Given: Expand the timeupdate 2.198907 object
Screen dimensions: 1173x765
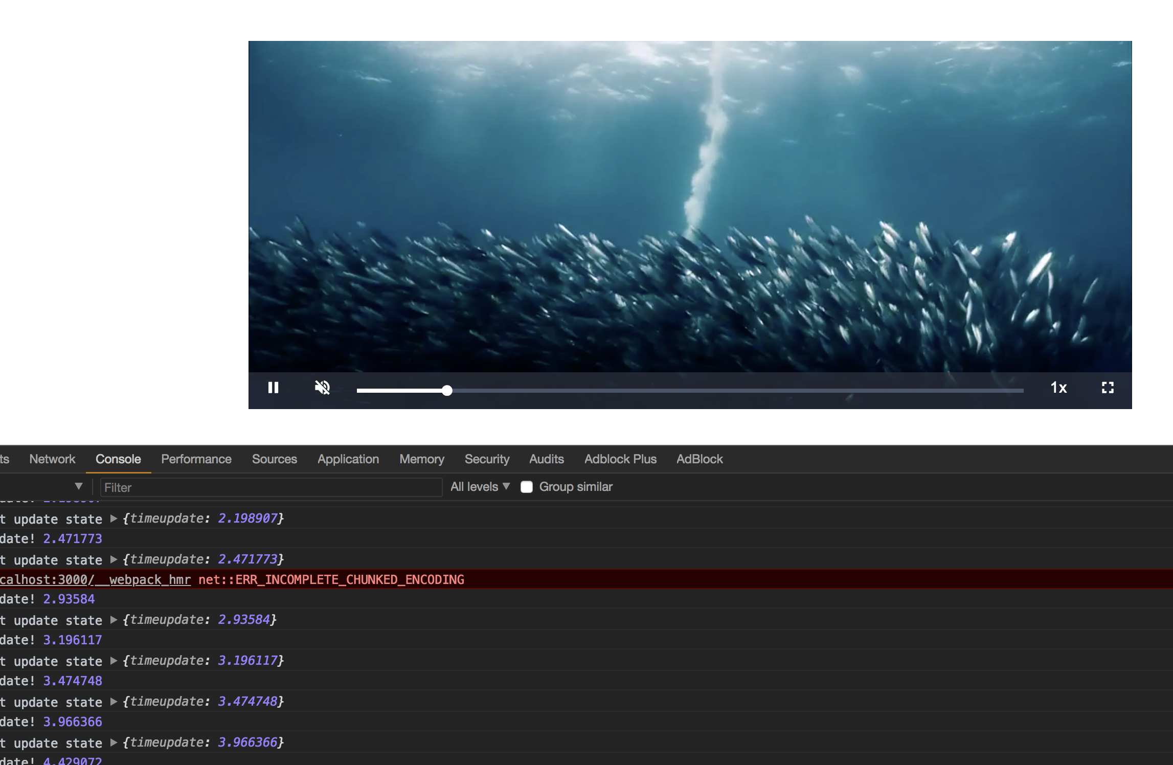Looking at the screenshot, I should click(x=114, y=519).
